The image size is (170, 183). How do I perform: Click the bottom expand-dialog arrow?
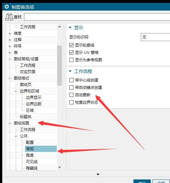pyautogui.click(x=98, y=174)
